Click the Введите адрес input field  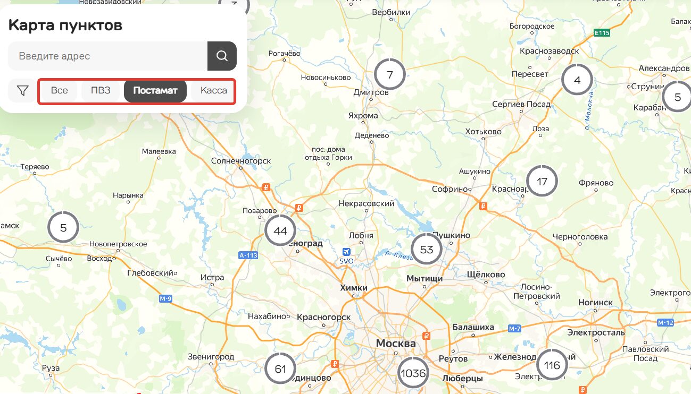[107, 56]
